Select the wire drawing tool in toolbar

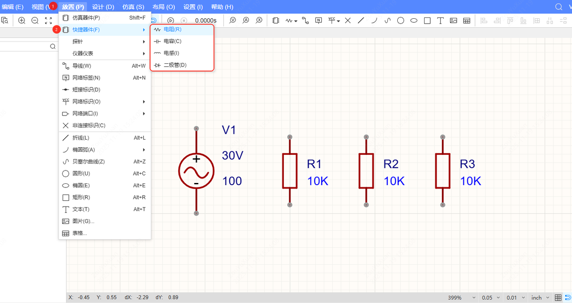[305, 21]
